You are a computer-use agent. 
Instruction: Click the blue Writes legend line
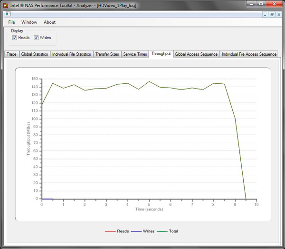point(136,231)
